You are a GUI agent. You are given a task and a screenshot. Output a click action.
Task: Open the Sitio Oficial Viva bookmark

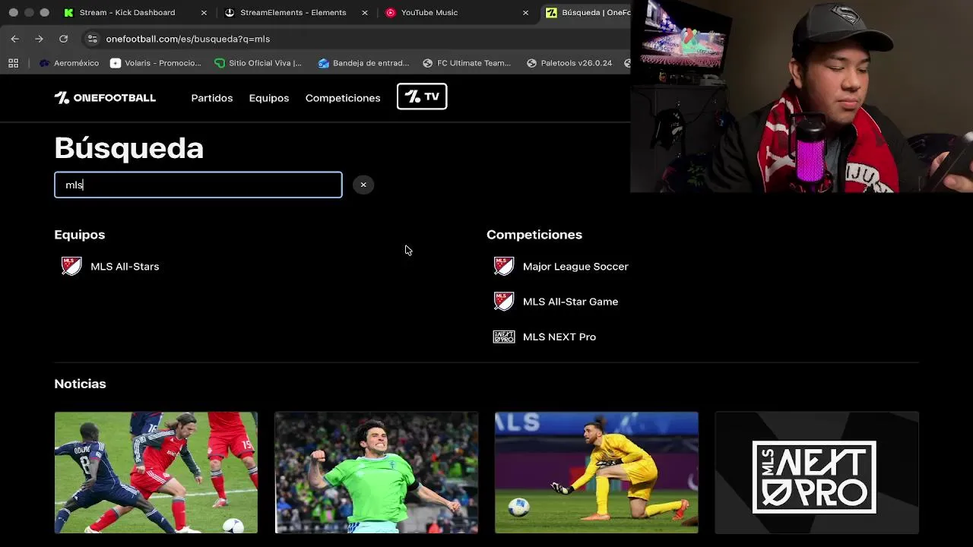tap(258, 63)
